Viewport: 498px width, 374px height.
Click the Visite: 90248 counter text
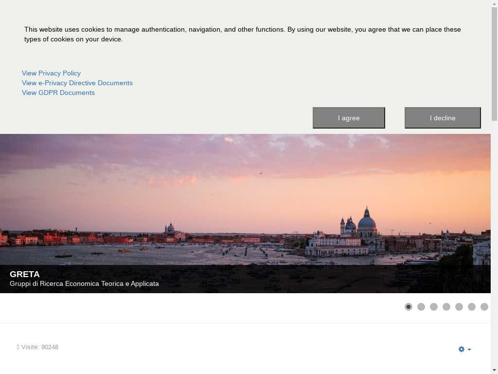coord(37,347)
